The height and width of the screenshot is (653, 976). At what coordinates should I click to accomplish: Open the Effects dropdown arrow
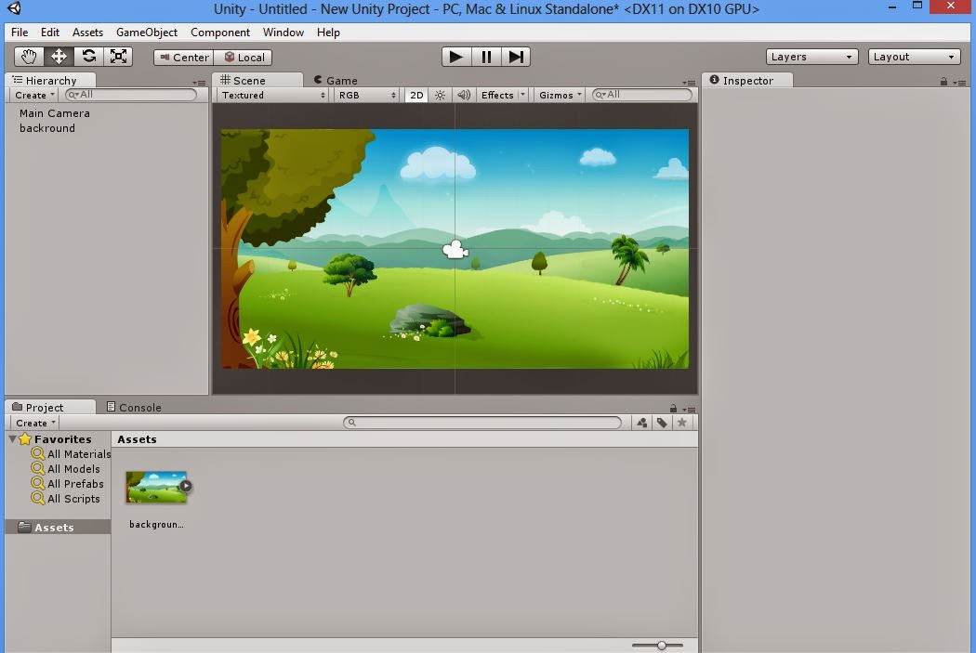point(522,95)
